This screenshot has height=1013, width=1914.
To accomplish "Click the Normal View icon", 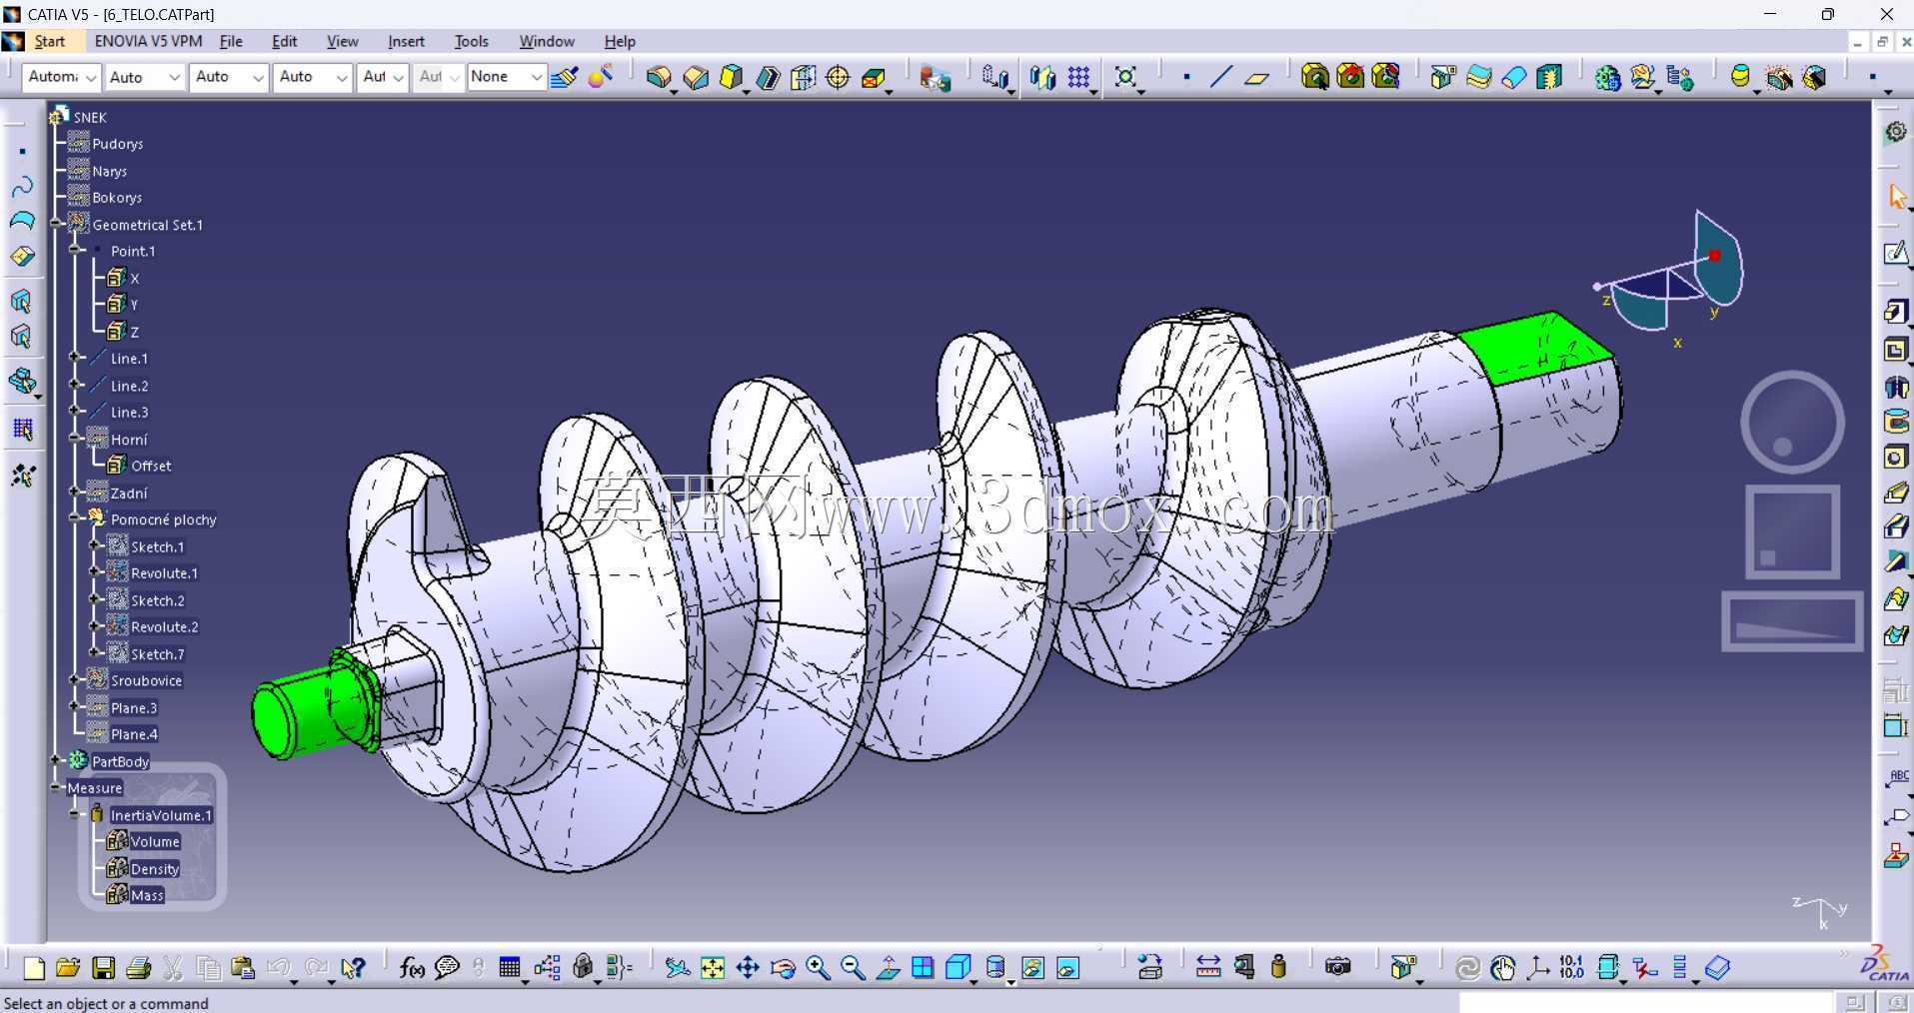I will pos(888,967).
